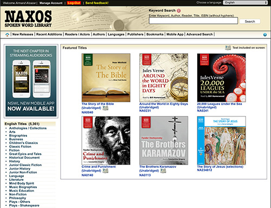271x208 pixels.
Task: Open Recent Additions
Action: point(49,34)
